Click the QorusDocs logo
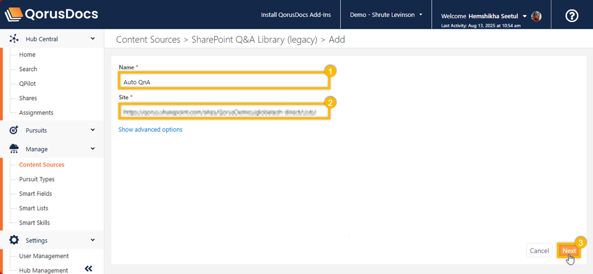This screenshot has height=274, width=593. [51, 14]
